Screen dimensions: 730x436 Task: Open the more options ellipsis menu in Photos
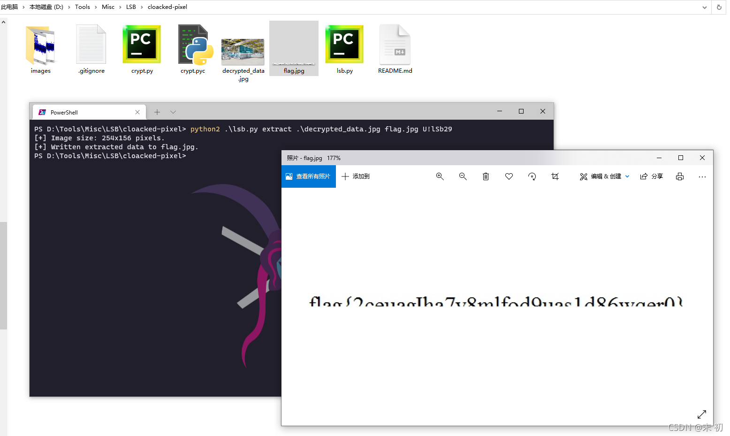[x=702, y=176]
